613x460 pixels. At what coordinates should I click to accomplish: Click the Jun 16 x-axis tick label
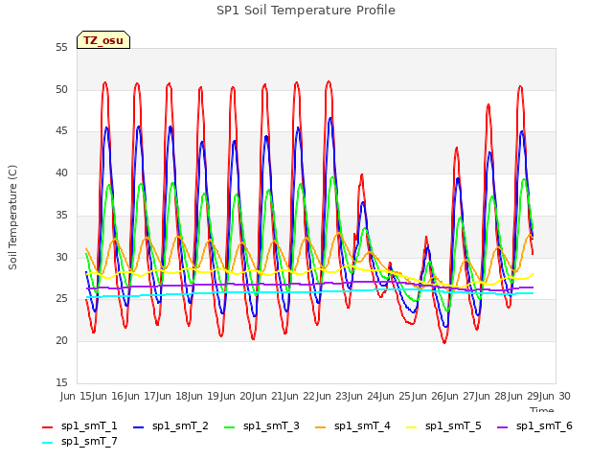(109, 396)
